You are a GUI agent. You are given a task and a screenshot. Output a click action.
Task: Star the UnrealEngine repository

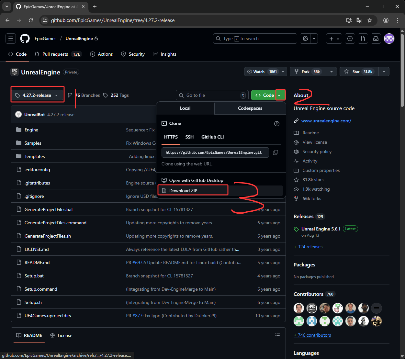[359, 72]
